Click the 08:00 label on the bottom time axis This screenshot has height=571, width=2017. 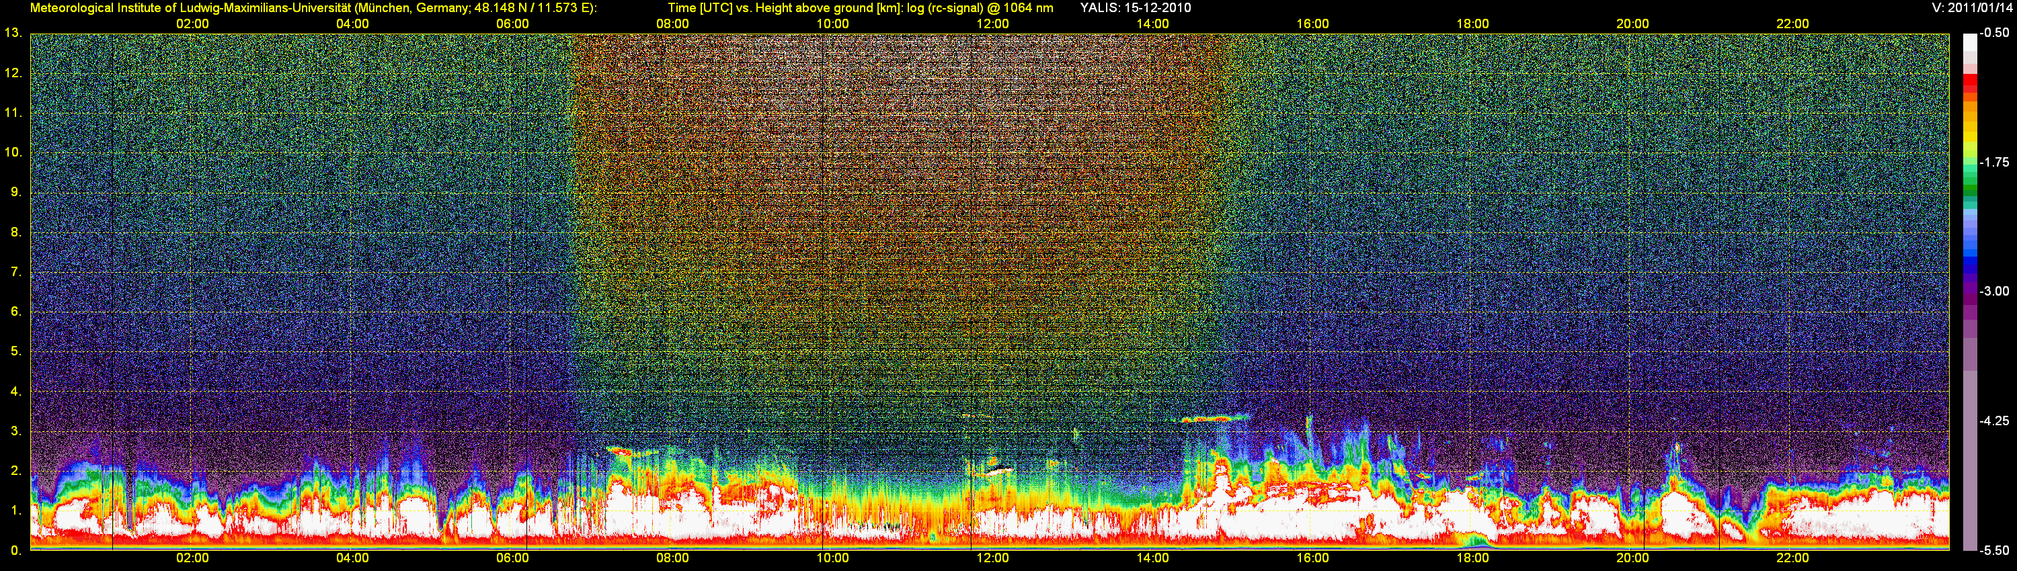672,558
